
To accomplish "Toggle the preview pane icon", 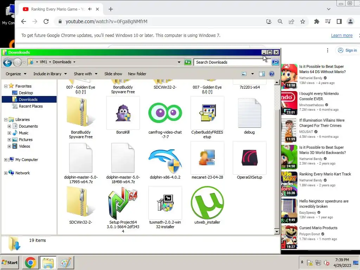I will click(x=262, y=74).
